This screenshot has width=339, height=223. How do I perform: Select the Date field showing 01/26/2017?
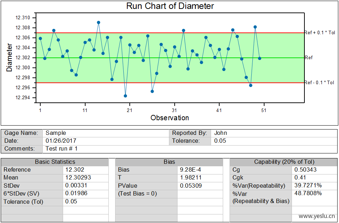pyautogui.click(x=61, y=141)
